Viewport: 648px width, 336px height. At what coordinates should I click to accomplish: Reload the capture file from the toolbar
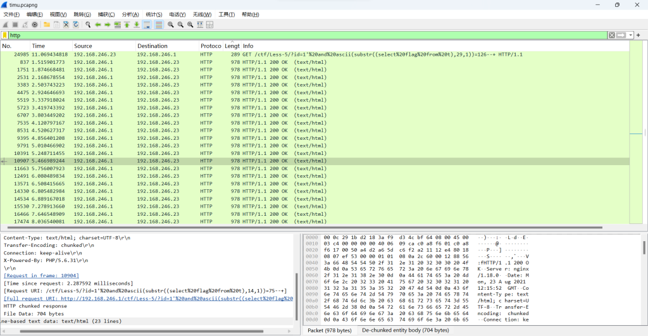pos(76,25)
